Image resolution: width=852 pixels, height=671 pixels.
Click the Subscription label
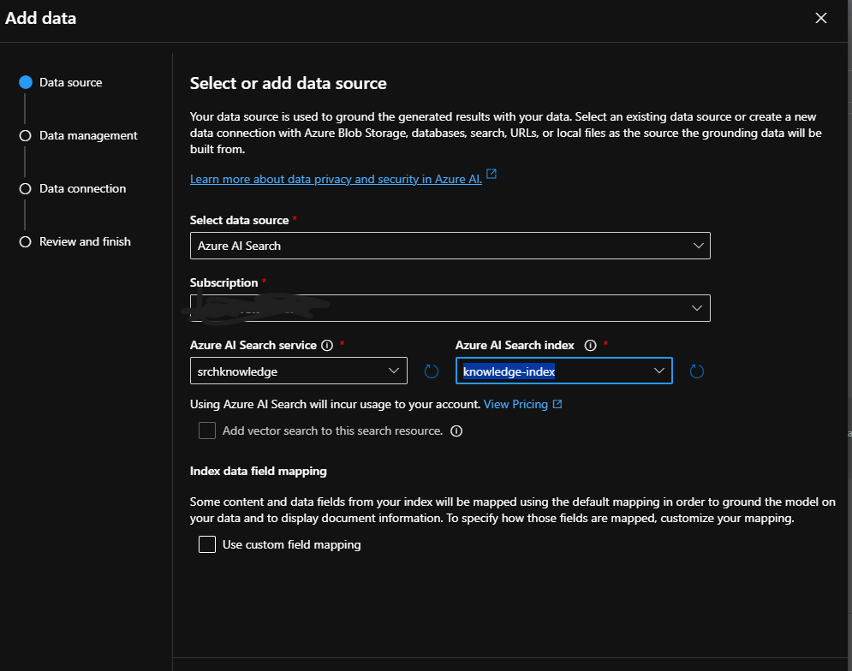(223, 282)
